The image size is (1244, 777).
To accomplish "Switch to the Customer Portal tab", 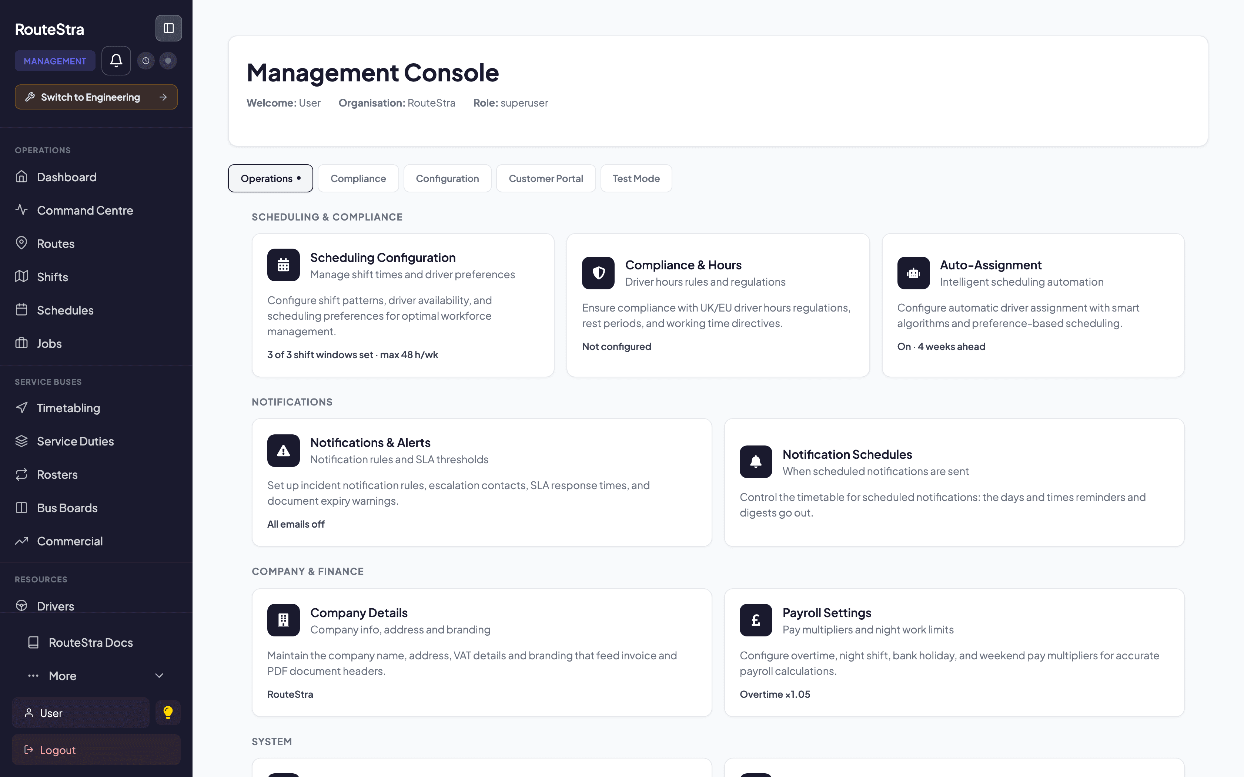I will 546,178.
